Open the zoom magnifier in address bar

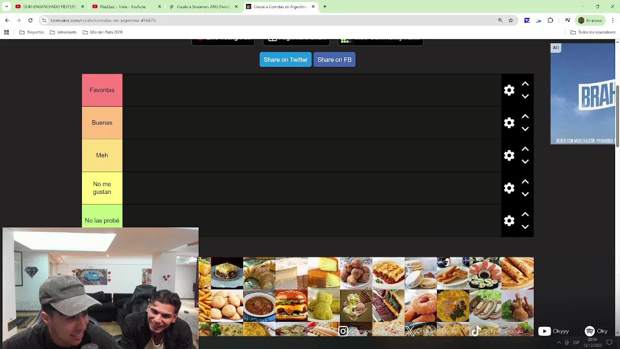[500, 20]
